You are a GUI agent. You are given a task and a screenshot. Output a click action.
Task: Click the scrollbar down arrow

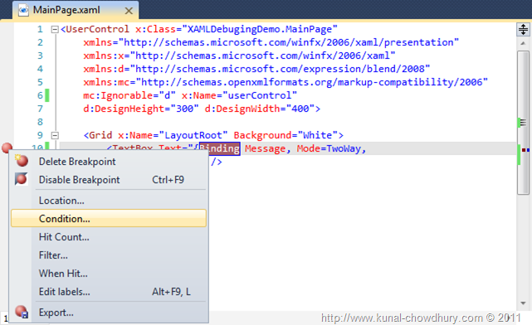tap(523, 303)
